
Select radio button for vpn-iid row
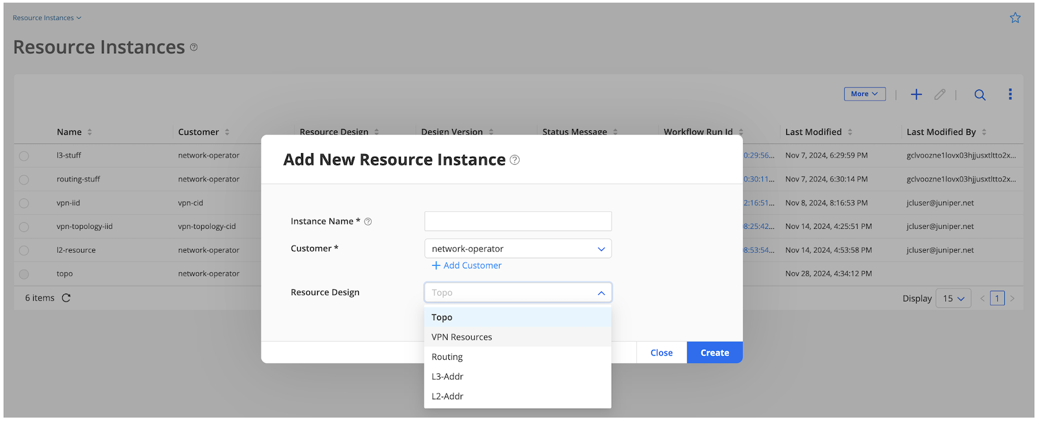pyautogui.click(x=24, y=203)
